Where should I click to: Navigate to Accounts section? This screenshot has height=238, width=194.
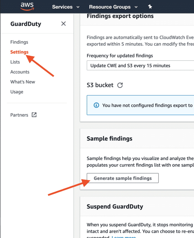pos(20,72)
